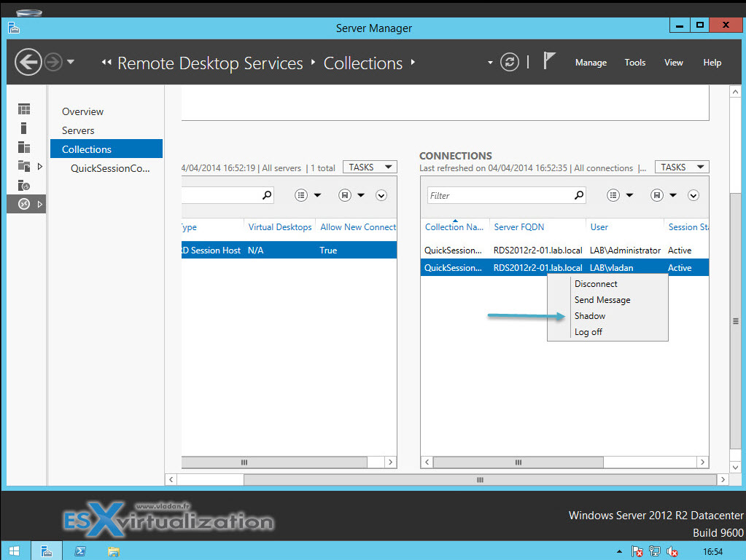Select the RD Session Host collection row
Screen dimensions: 746x560
click(290, 251)
